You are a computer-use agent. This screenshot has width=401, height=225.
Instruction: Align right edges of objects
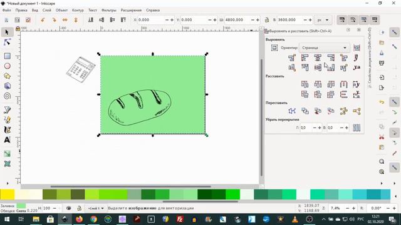pos(331,58)
